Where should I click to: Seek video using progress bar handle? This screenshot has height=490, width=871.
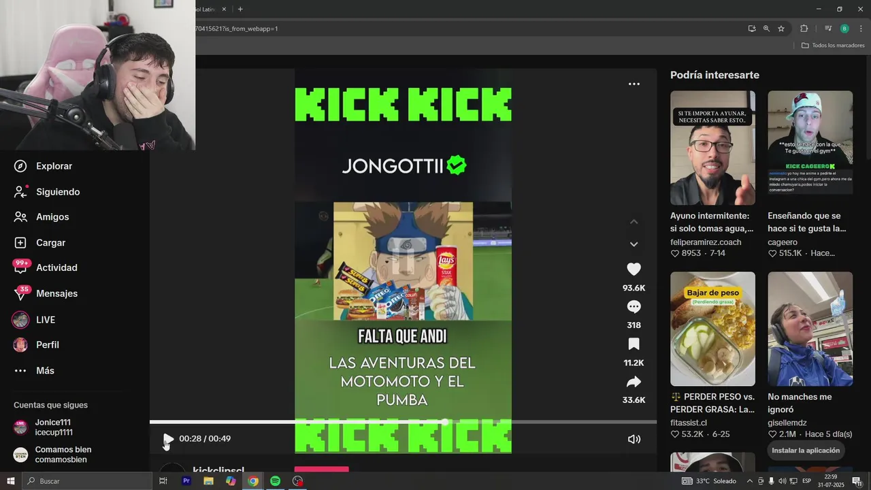445,422
